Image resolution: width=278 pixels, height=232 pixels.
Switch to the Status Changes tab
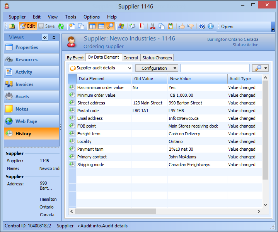(x=157, y=58)
